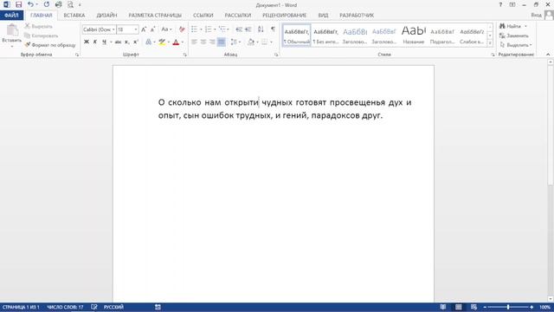Toggle justified paragraph alignment

pos(222,42)
